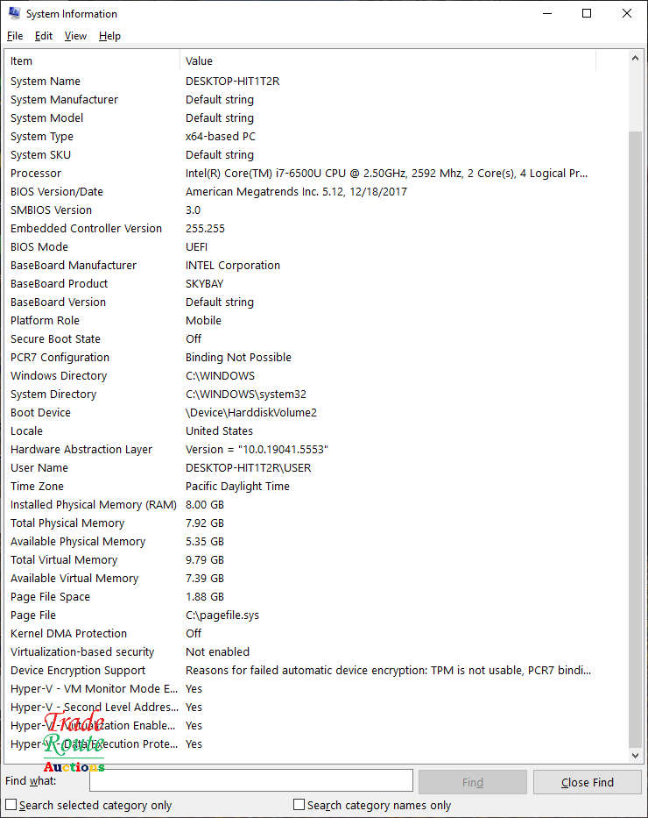This screenshot has width=648, height=818.
Task: Enable Search selected category only
Action: [x=10, y=804]
